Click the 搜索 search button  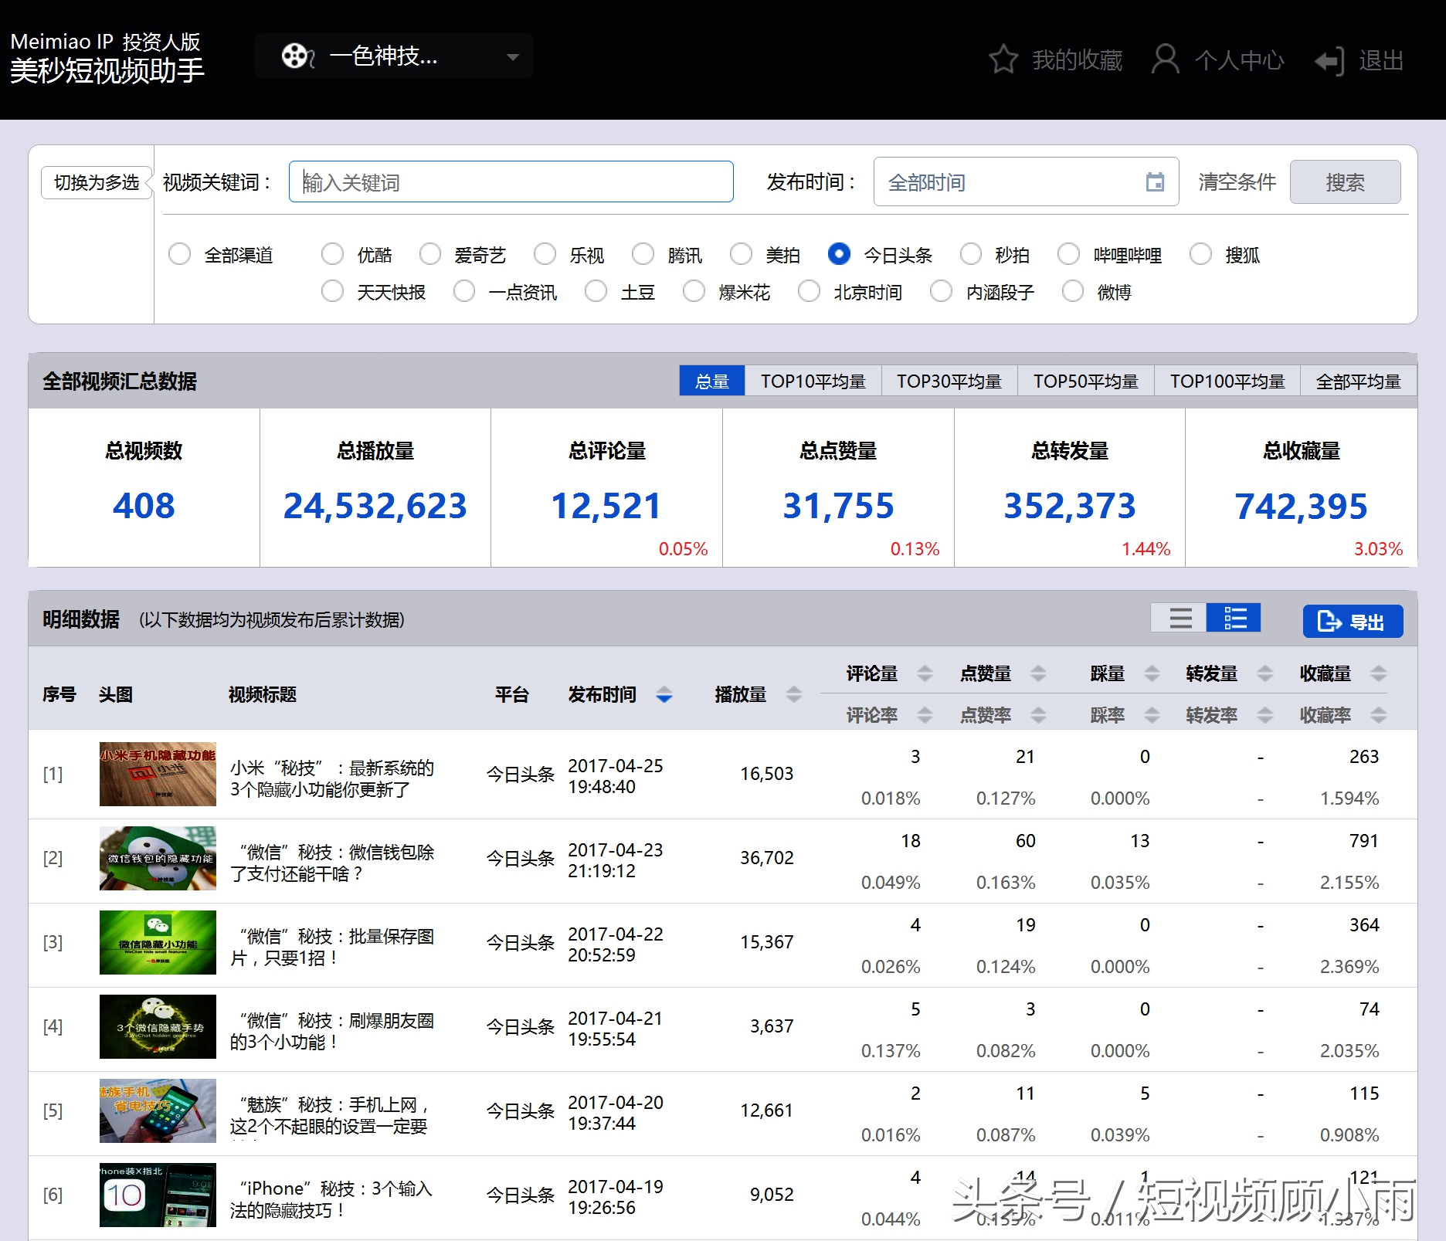coord(1346,181)
